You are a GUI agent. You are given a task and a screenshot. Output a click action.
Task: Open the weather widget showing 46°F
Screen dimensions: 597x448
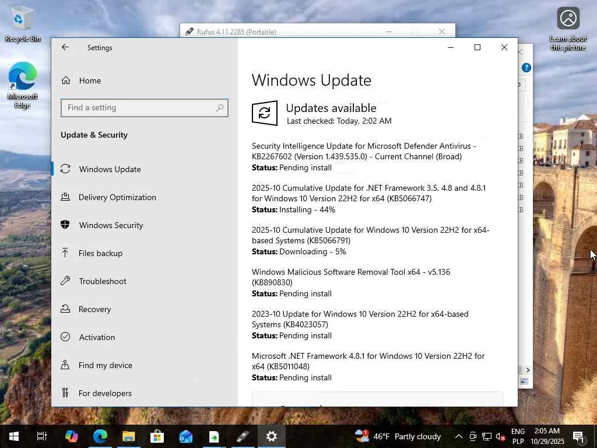point(398,436)
